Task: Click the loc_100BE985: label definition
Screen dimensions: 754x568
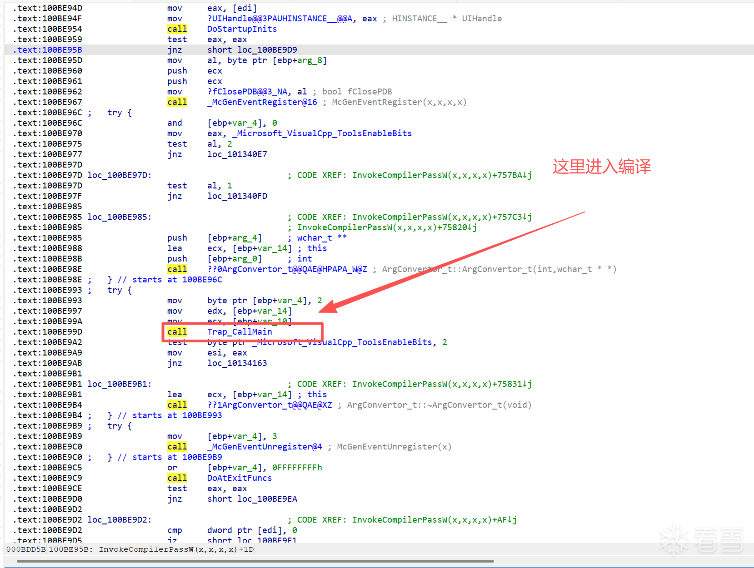Action: click(120, 217)
